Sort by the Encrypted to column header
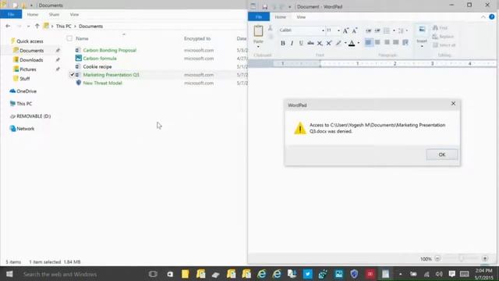The width and height of the screenshot is (499, 281). (x=197, y=38)
